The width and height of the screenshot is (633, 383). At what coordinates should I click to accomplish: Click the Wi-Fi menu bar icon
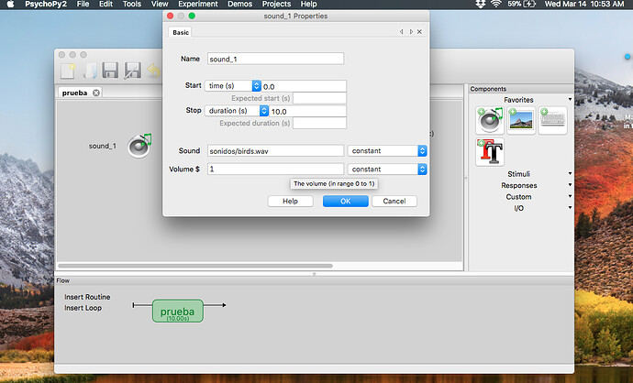(x=495, y=4)
